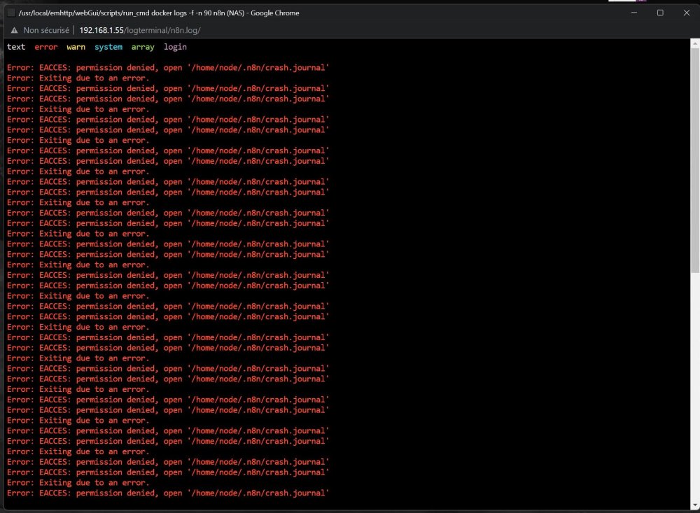Select the 'error' filter label

click(x=46, y=47)
